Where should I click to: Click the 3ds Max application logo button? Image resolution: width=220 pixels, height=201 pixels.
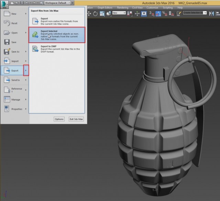[4, 3]
